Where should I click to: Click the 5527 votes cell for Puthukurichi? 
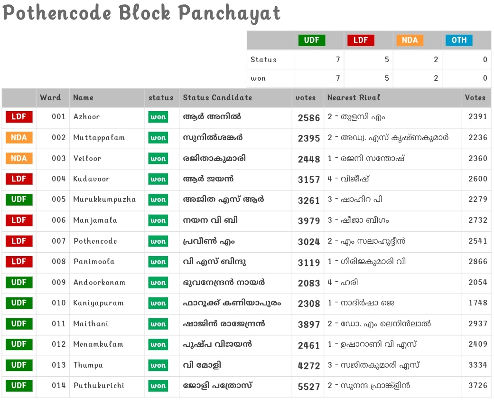click(309, 387)
